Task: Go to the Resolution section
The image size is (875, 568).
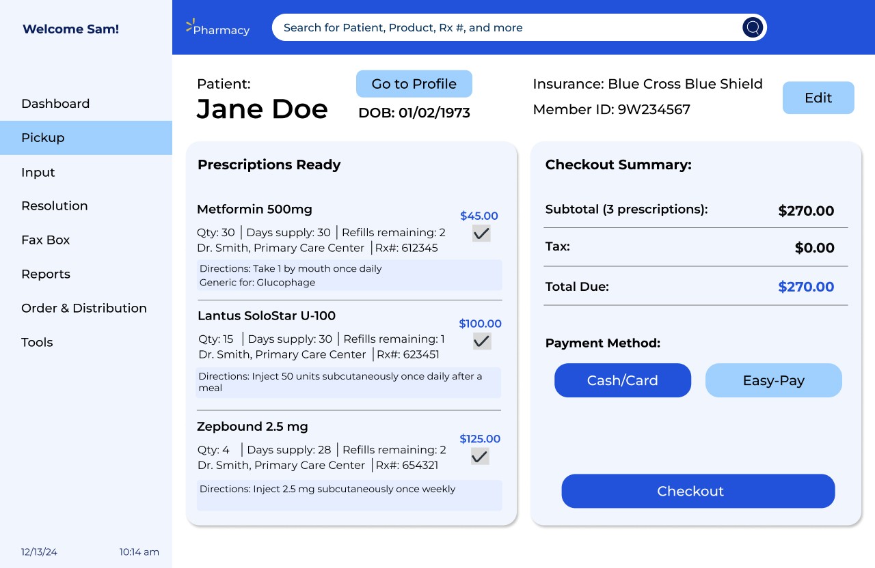Action: [54, 205]
